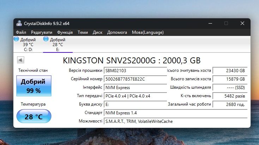
Task: Click the Можливості label
Action: (91, 121)
